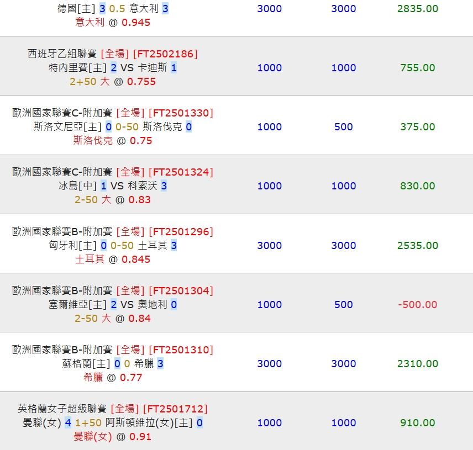
Task: Click the 2310.00 result amount
Action: point(418,363)
